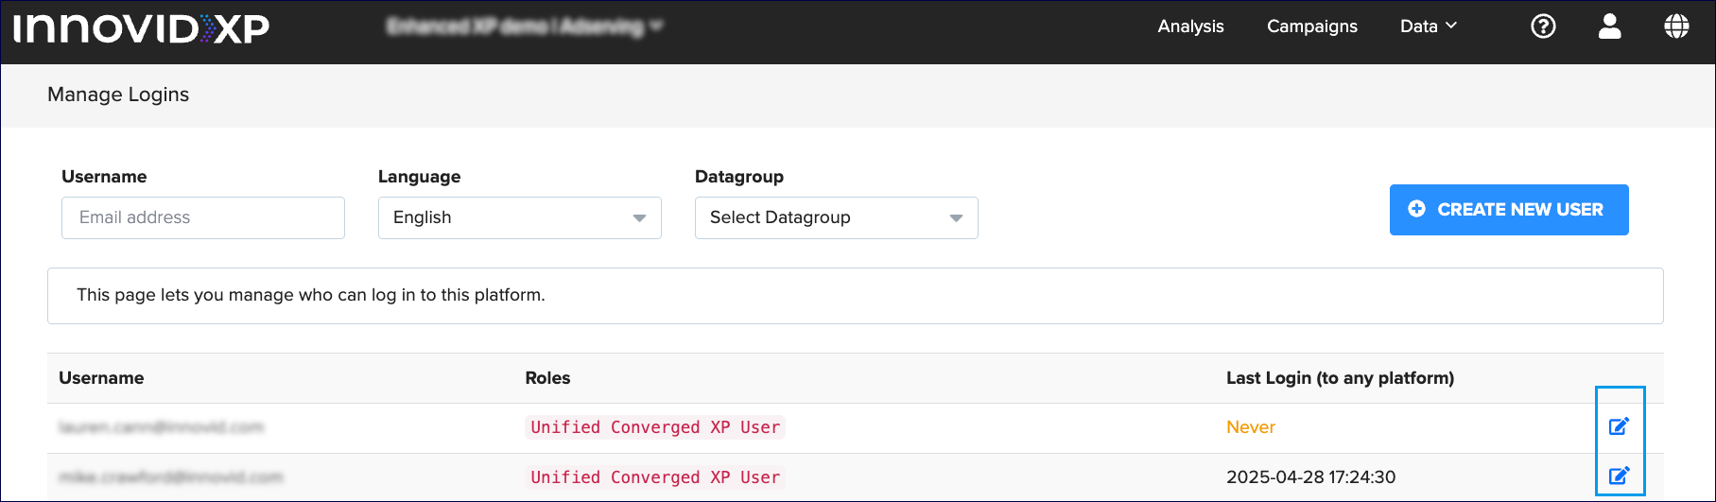Edit the user who never logged in

(x=1620, y=426)
